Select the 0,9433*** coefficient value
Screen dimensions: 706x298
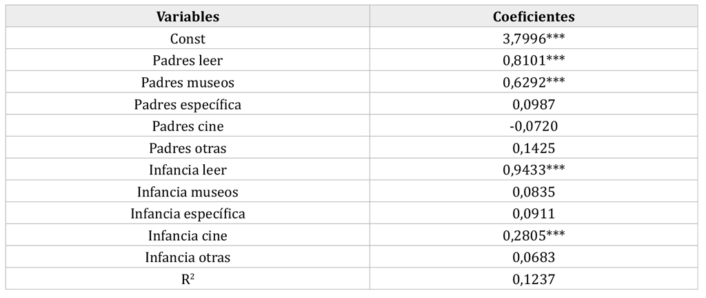[x=534, y=170]
